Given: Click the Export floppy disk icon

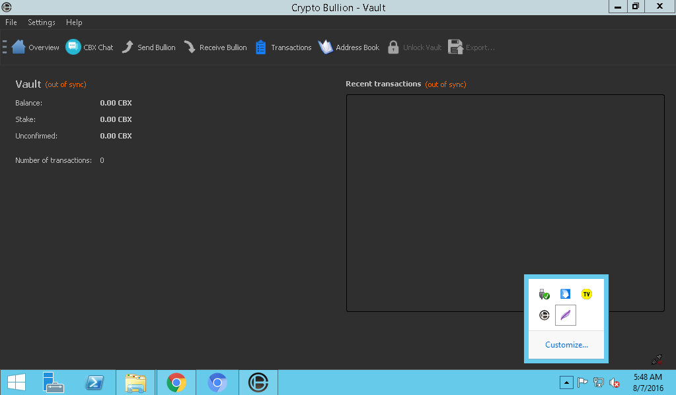Looking at the screenshot, I should click(455, 47).
